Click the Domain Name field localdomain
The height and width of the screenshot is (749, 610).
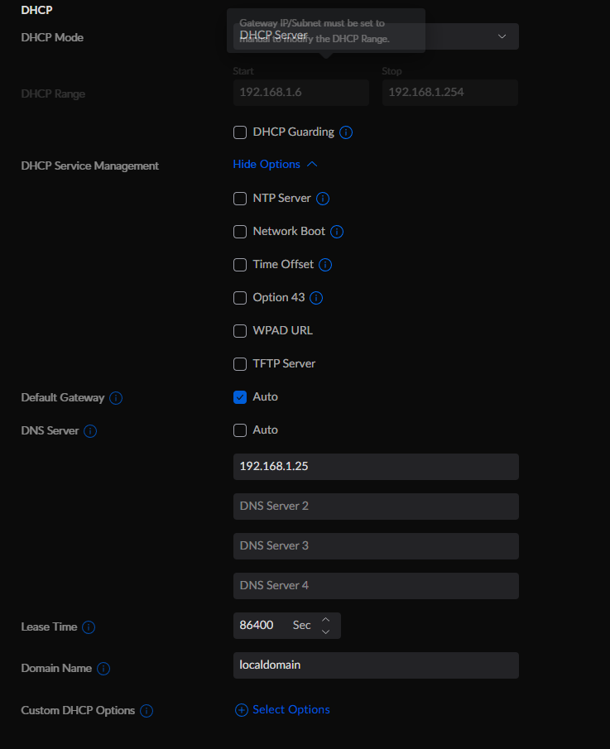pyautogui.click(x=376, y=665)
